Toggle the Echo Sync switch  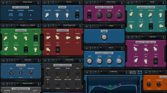[77, 15]
